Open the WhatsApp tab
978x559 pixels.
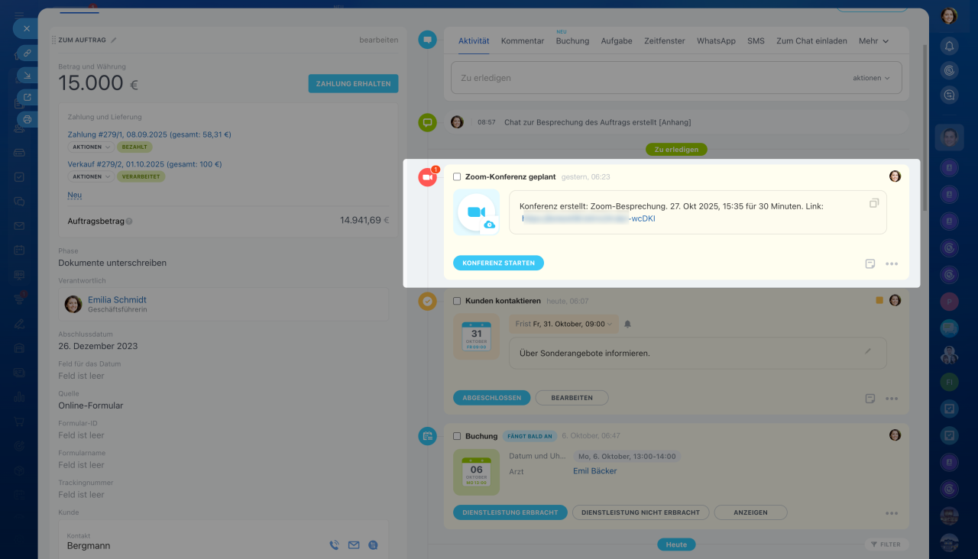click(716, 41)
